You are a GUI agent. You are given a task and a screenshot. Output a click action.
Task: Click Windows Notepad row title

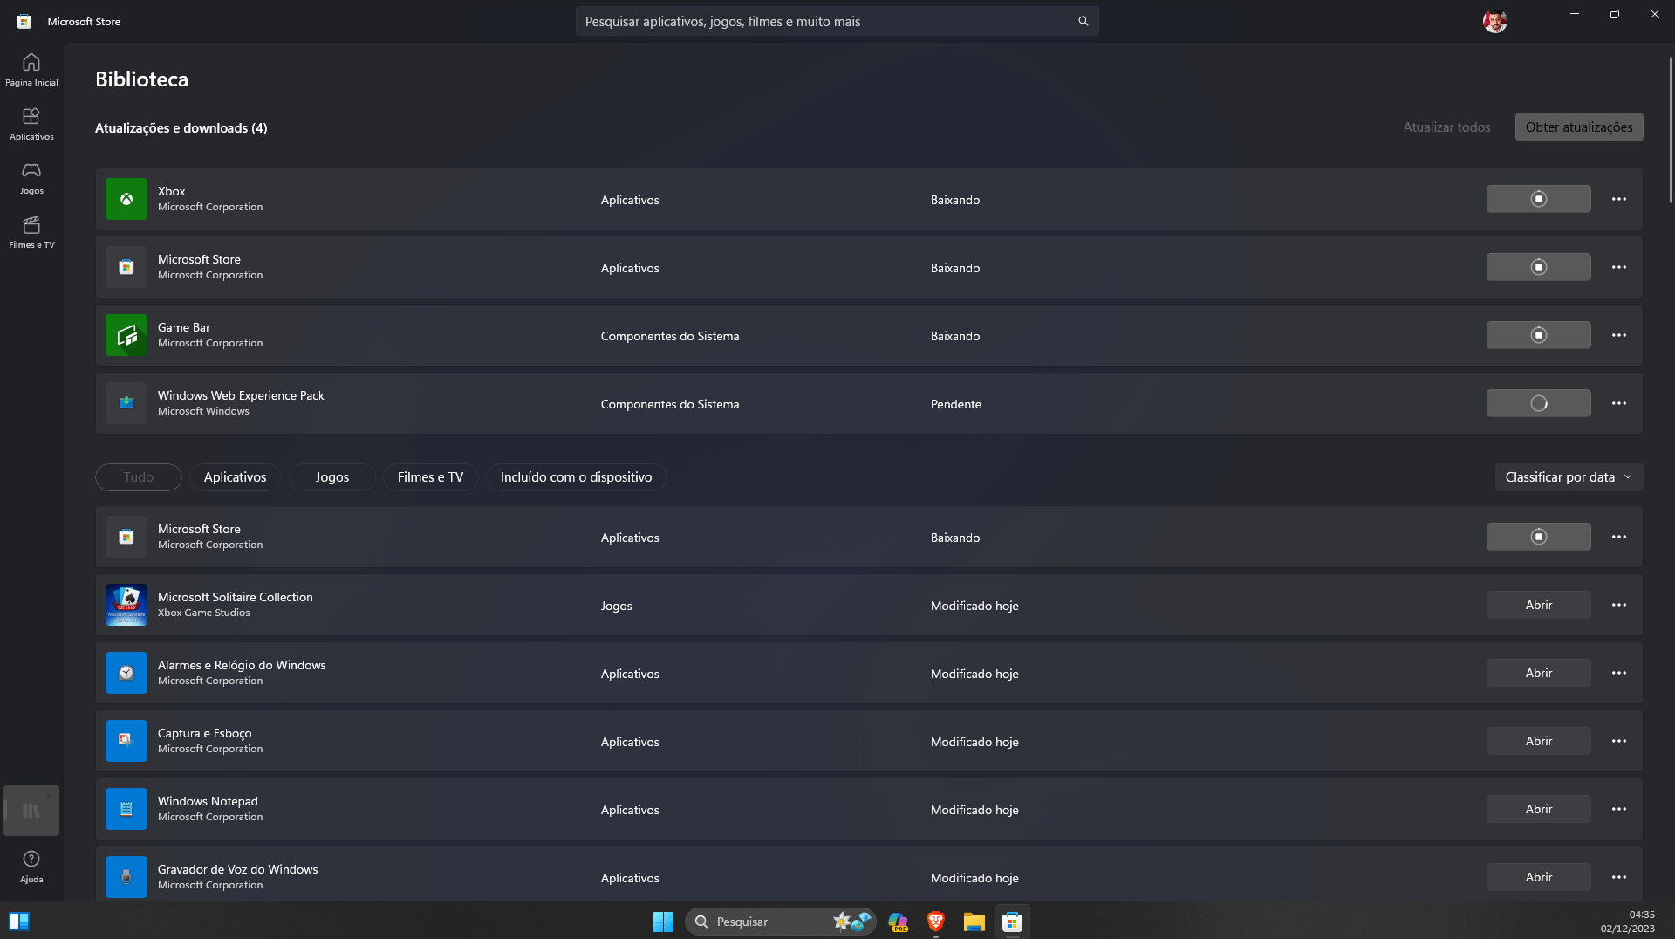[x=208, y=801]
